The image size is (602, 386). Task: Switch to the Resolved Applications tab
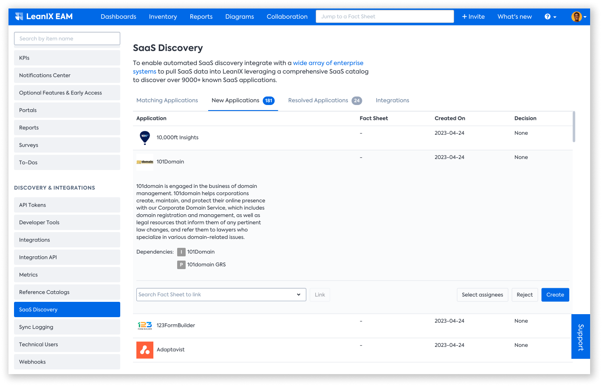(x=325, y=100)
